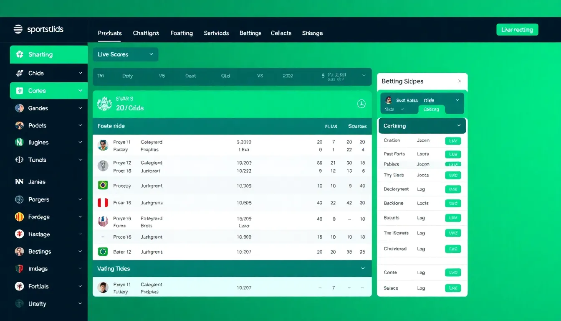Click the Peru flag in the Prder 18 row
Viewport: 561px width, 321px height.
tap(103, 203)
